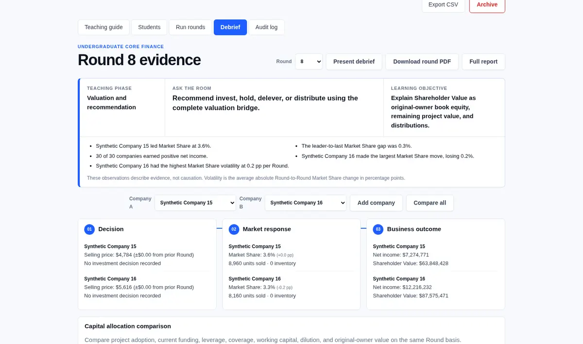The image size is (583, 344).
Task: Click the Round label beside the dropdown
Action: [x=284, y=62]
